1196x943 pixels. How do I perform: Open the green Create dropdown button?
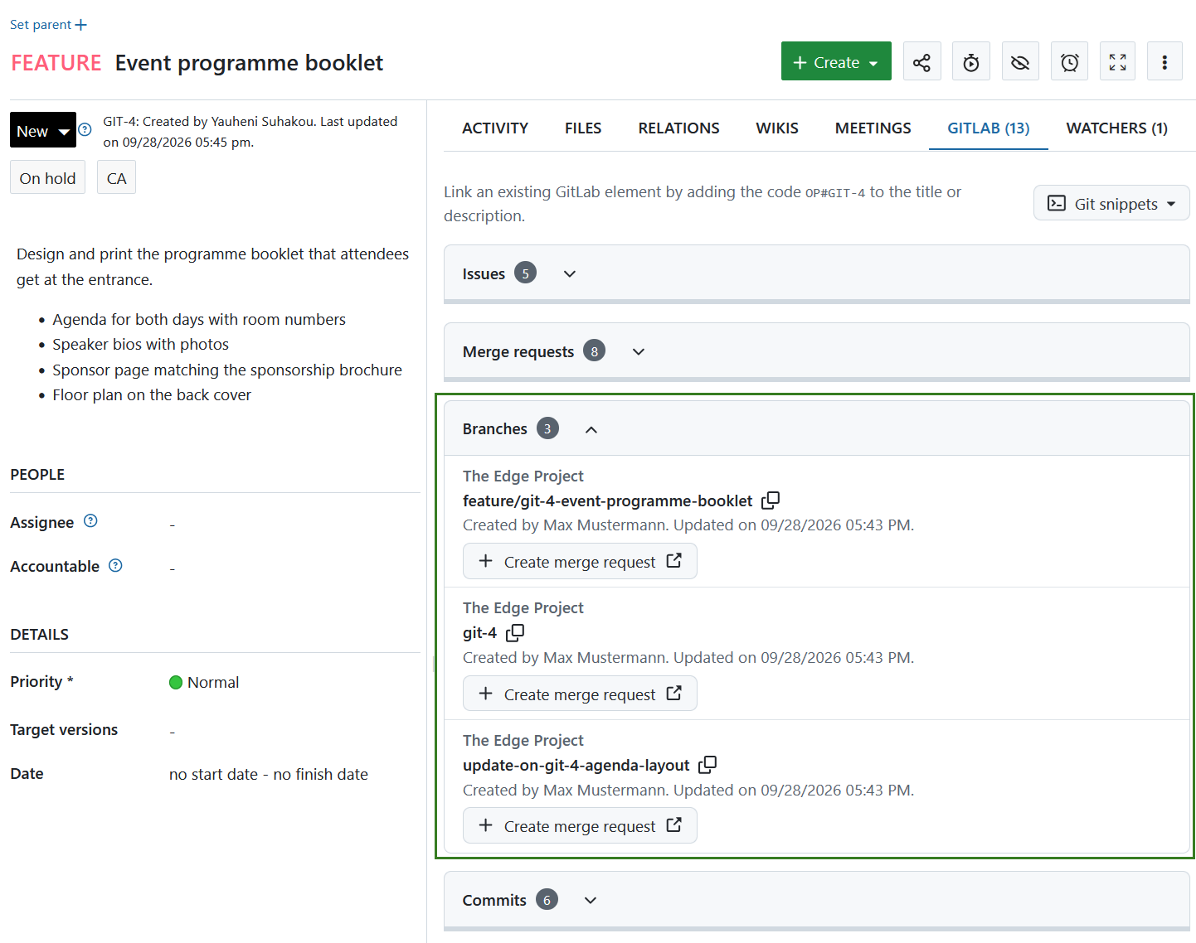[836, 61]
